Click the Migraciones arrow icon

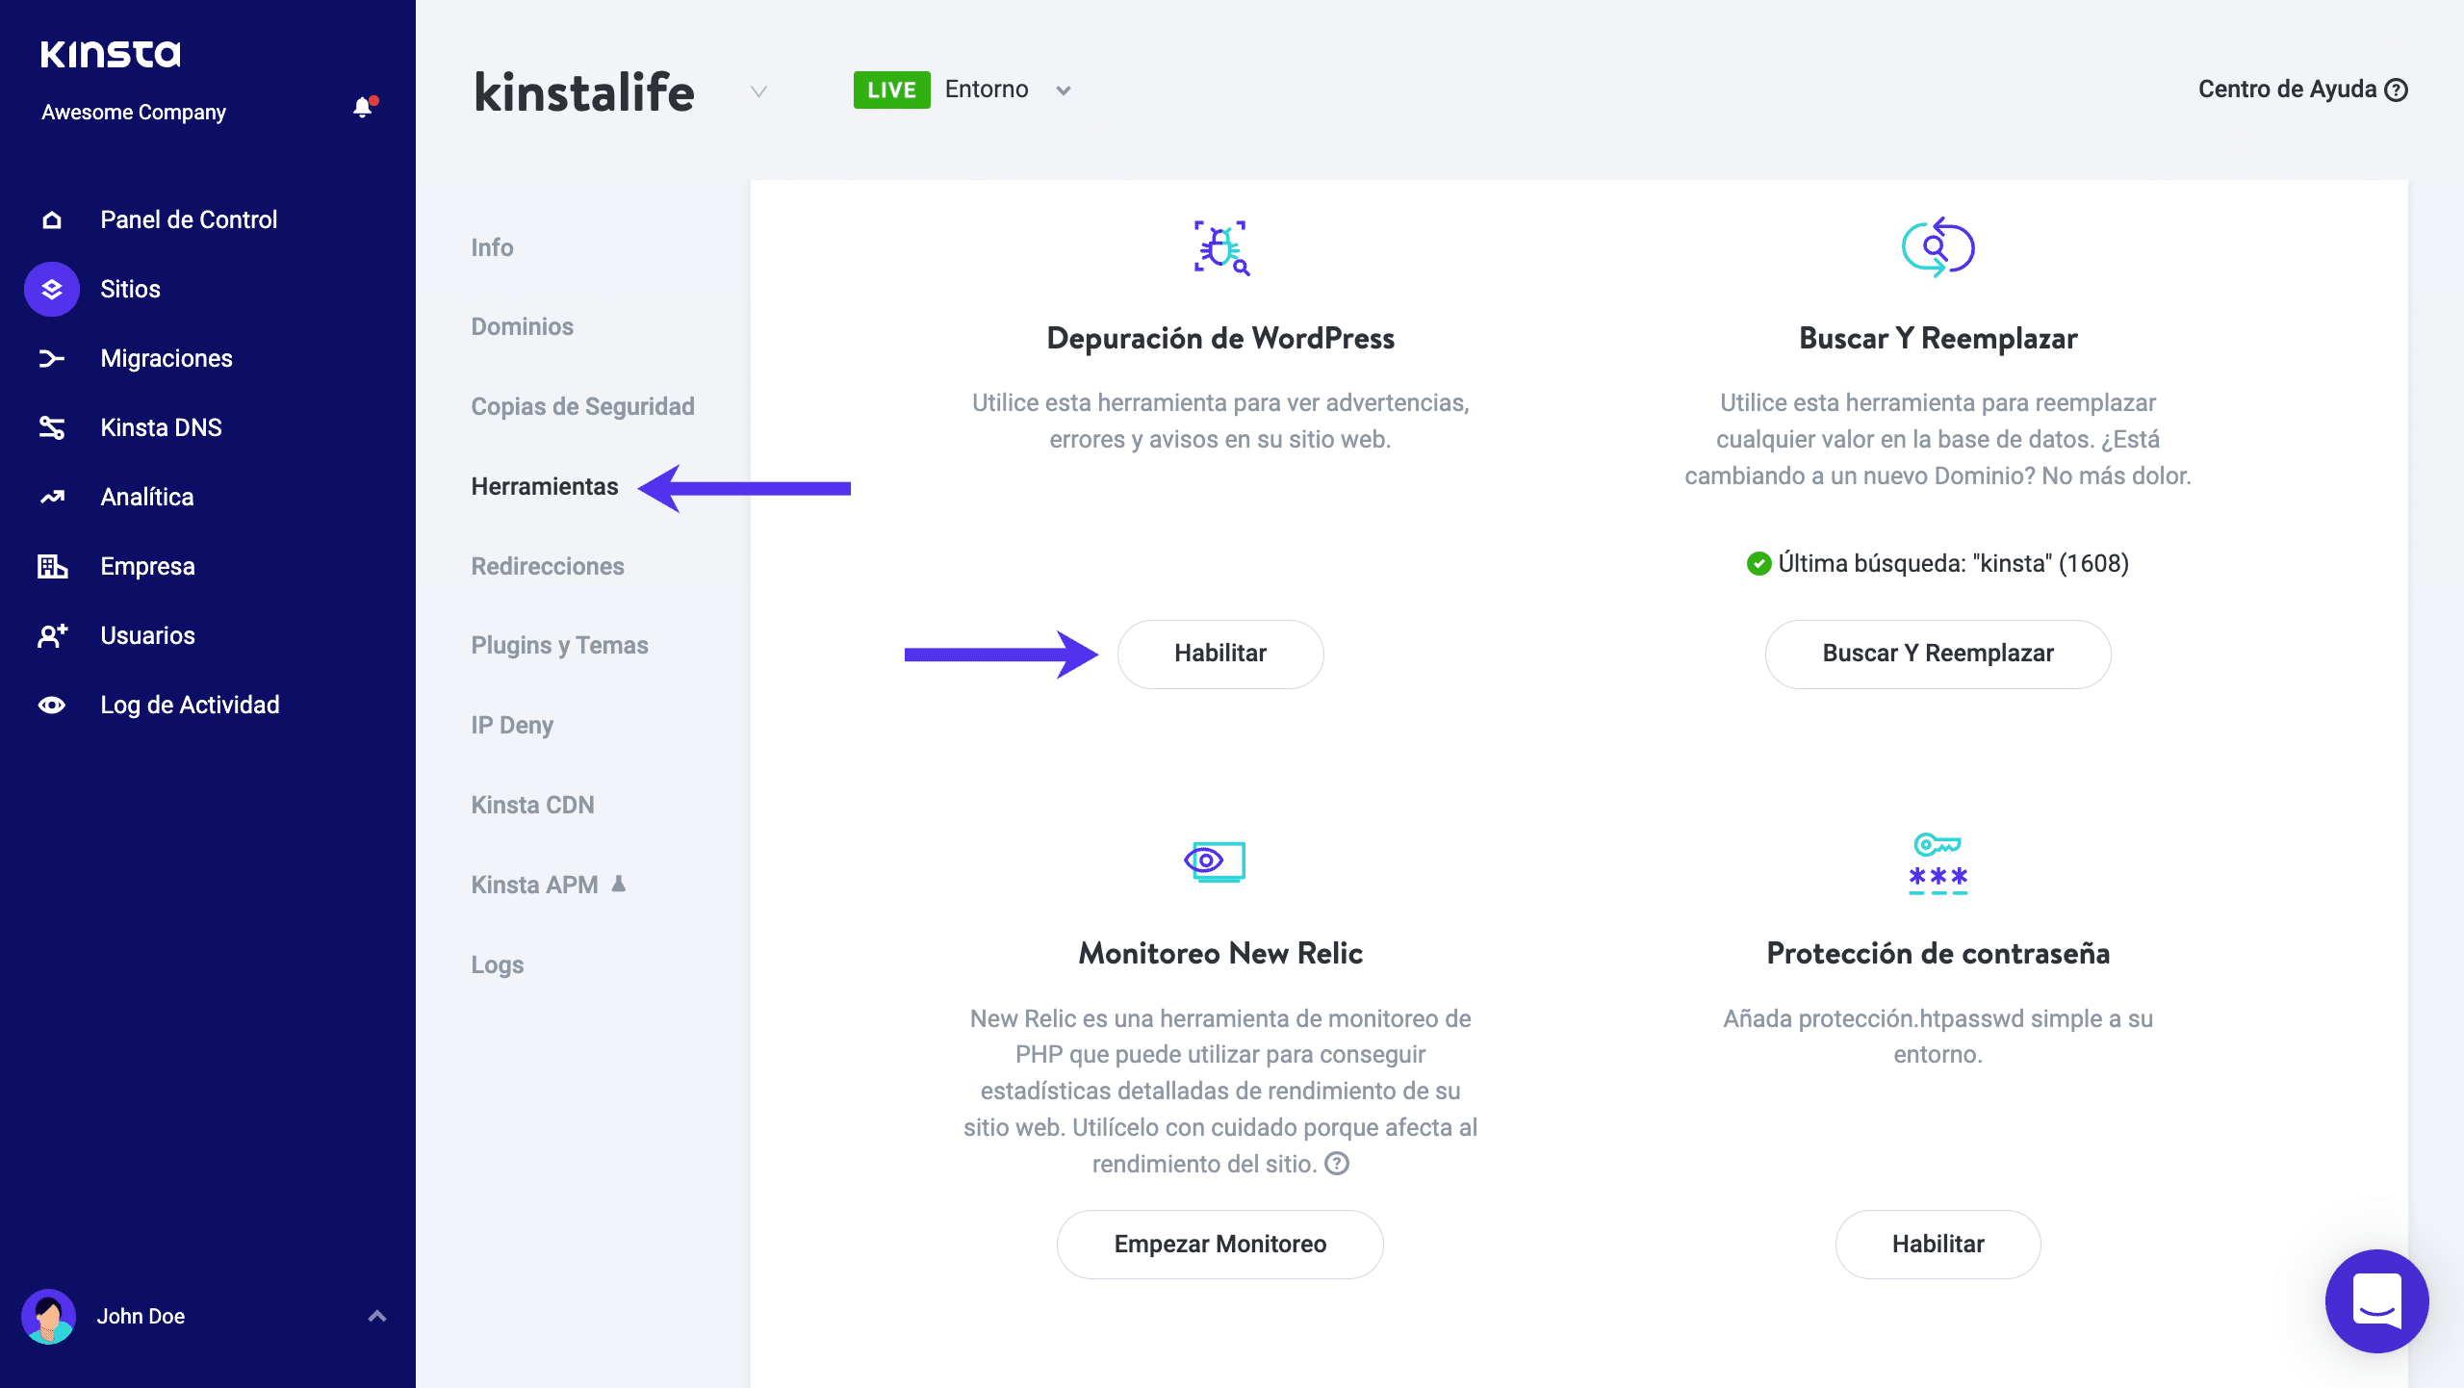click(52, 359)
